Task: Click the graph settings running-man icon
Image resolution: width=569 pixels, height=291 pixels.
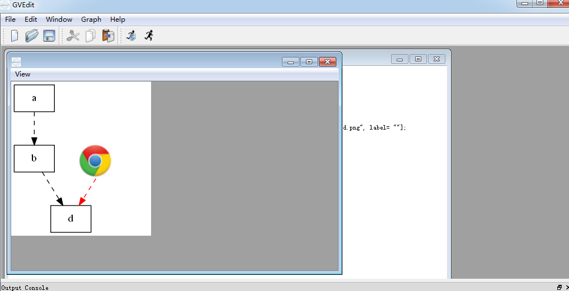Action: (131, 35)
